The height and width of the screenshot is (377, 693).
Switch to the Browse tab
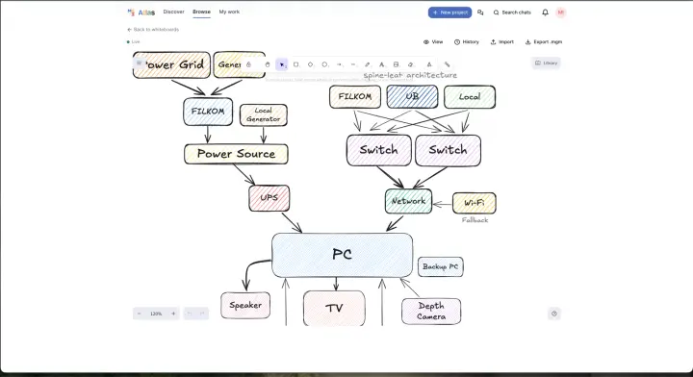click(x=201, y=12)
